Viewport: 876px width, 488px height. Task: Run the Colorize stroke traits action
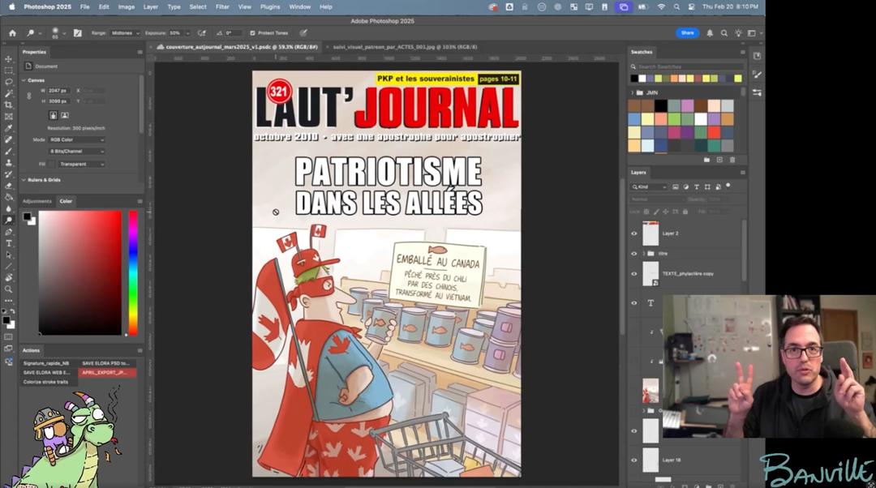pyautogui.click(x=48, y=382)
